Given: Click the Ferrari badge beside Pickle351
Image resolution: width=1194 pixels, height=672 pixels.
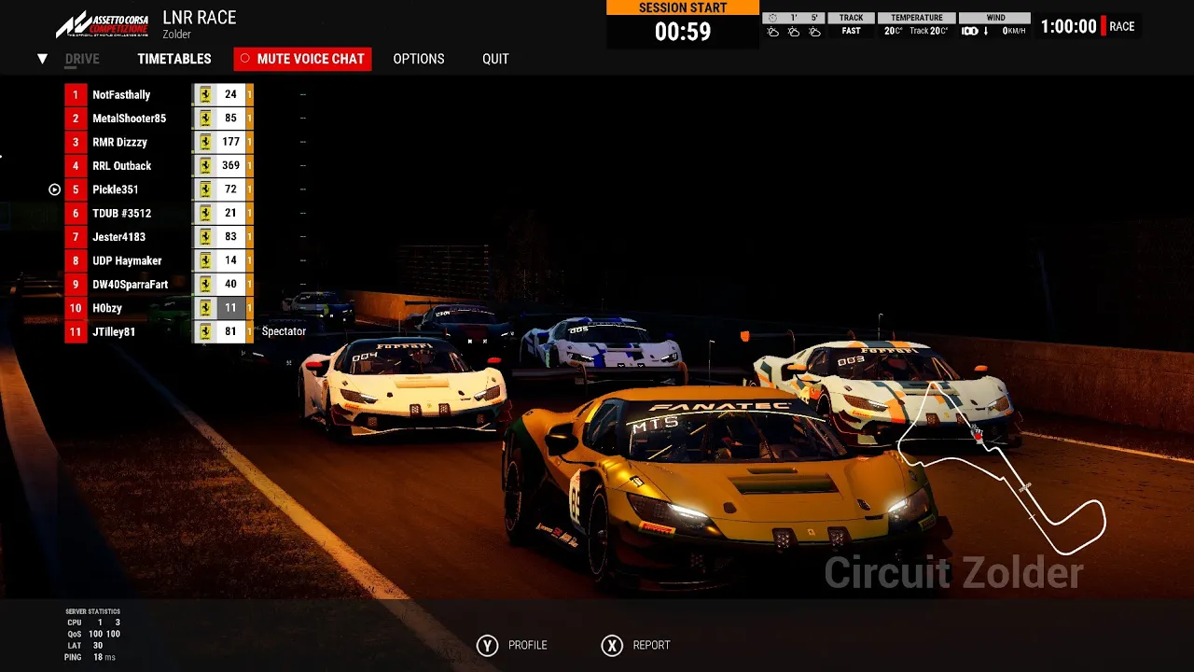Looking at the screenshot, I should click(x=205, y=189).
